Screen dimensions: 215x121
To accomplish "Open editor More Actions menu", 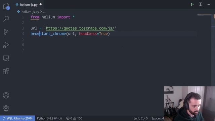I will [208, 4].
